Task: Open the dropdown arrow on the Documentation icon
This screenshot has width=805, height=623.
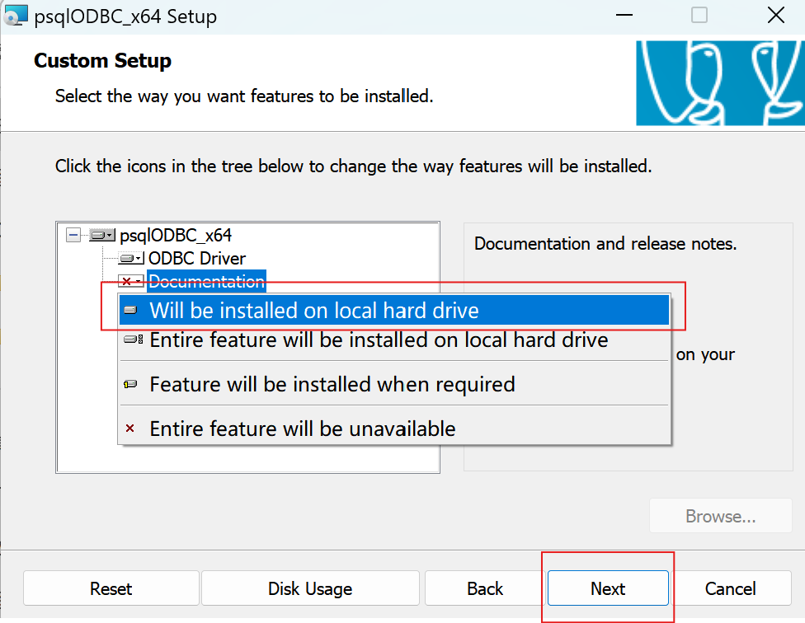Action: (x=137, y=281)
